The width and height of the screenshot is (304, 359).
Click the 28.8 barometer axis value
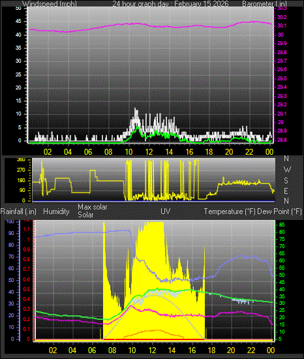pyautogui.click(x=282, y=140)
